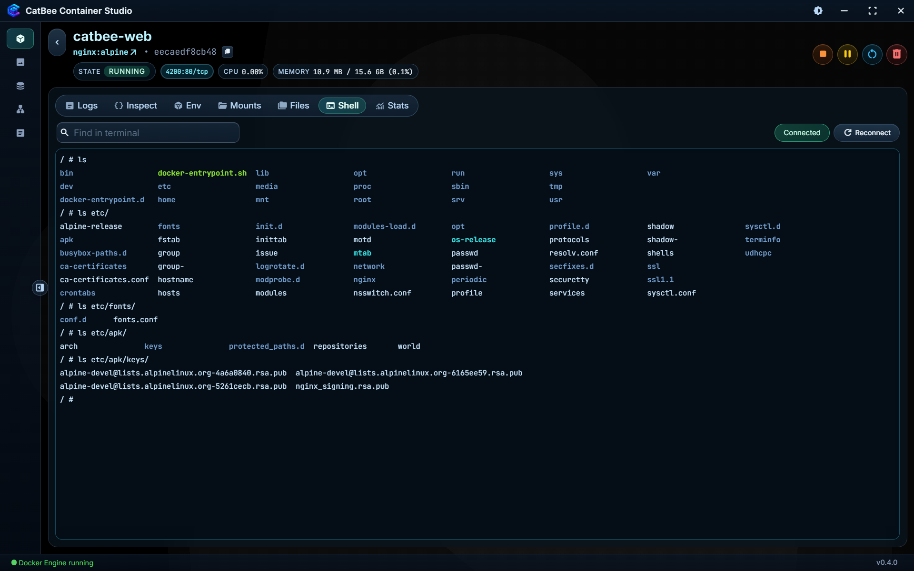The height and width of the screenshot is (571, 914).
Task: Click the CPU 0.00% indicator
Action: [x=243, y=72]
